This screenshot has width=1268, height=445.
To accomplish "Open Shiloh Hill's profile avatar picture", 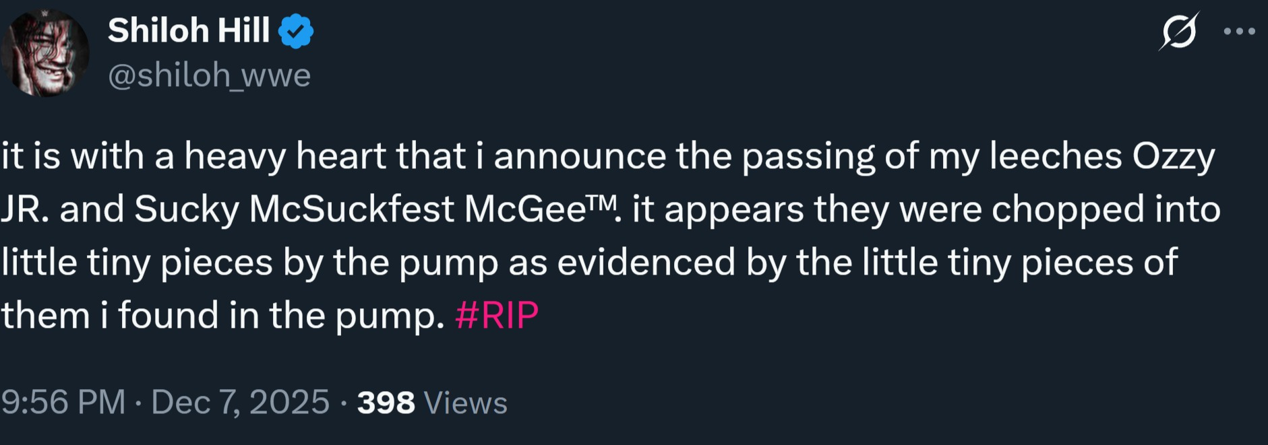I will pyautogui.click(x=45, y=53).
